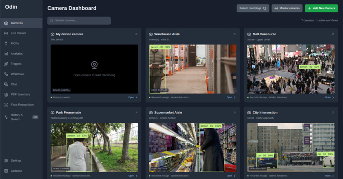Image resolution: width=343 pixels, height=179 pixels.
Task: Click the magnifier icon in Search recordings
Action: pos(265,9)
